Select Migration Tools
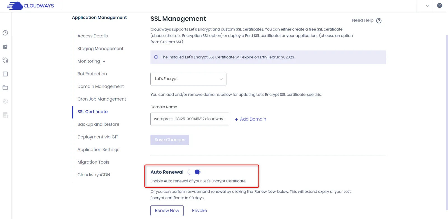Screen dimensions: 448x219 click(93, 162)
